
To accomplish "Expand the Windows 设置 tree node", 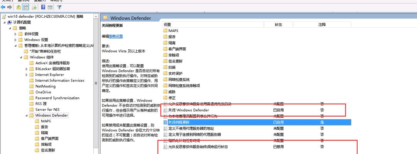I will (15, 40).
